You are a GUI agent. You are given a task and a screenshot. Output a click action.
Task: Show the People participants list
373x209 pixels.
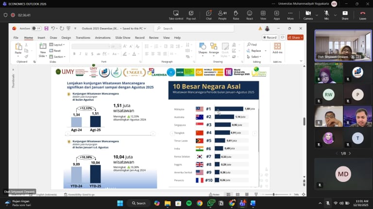[222, 15]
